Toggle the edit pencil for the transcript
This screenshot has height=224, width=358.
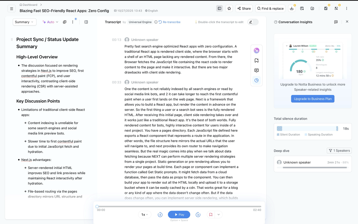[251, 22]
